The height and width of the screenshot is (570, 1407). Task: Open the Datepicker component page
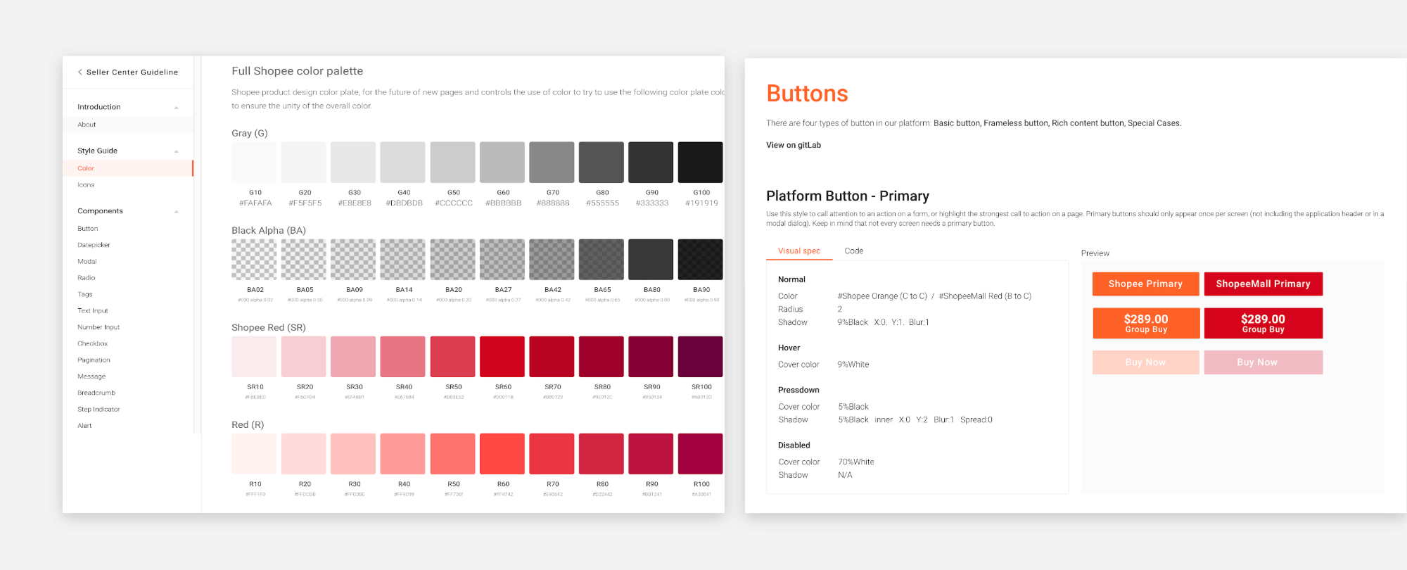tap(94, 245)
